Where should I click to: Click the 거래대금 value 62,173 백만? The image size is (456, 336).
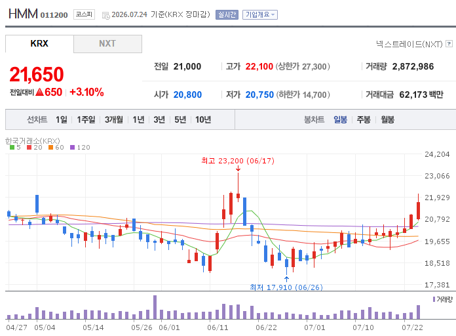coord(421,94)
